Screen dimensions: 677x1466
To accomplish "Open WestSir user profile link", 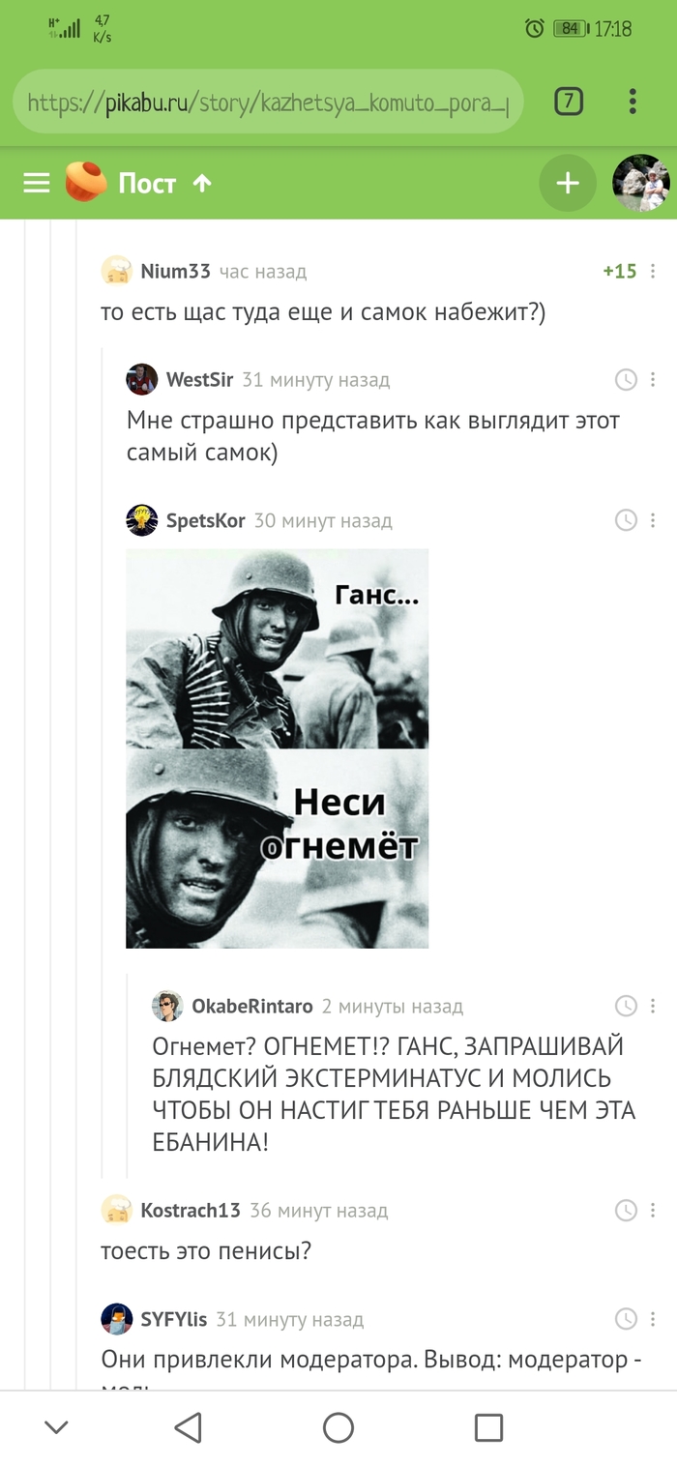I will [199, 380].
